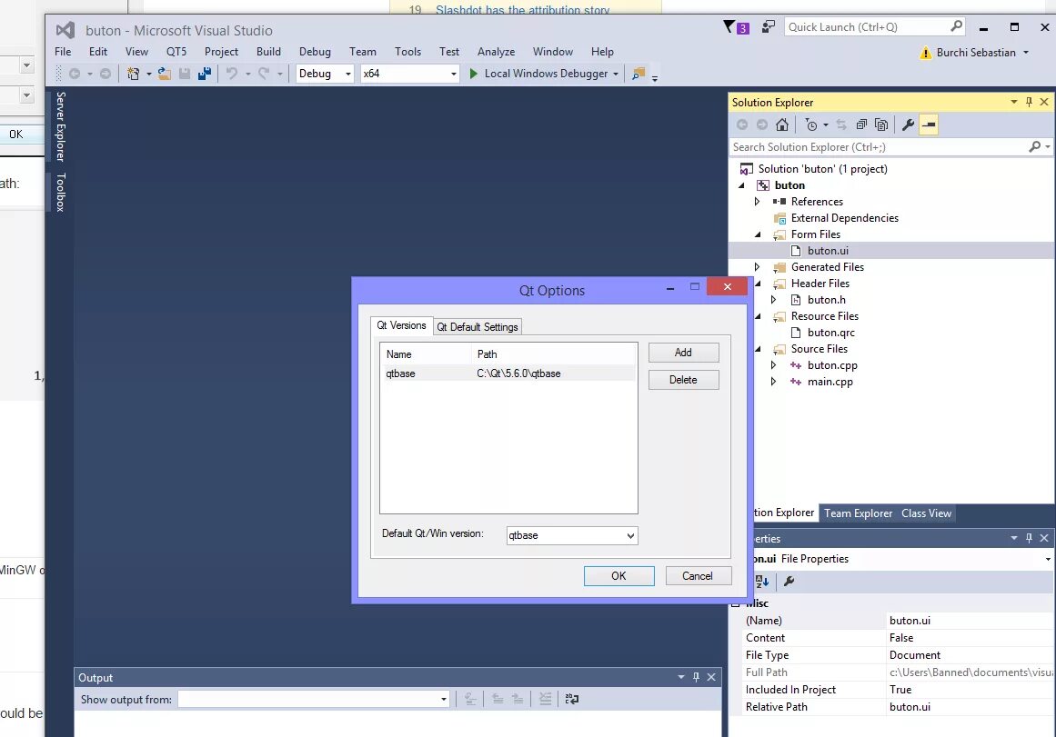Screen dimensions: 1056x737
Task: Click the account warning icon by Burchi Sebastian
Action: click(x=925, y=53)
